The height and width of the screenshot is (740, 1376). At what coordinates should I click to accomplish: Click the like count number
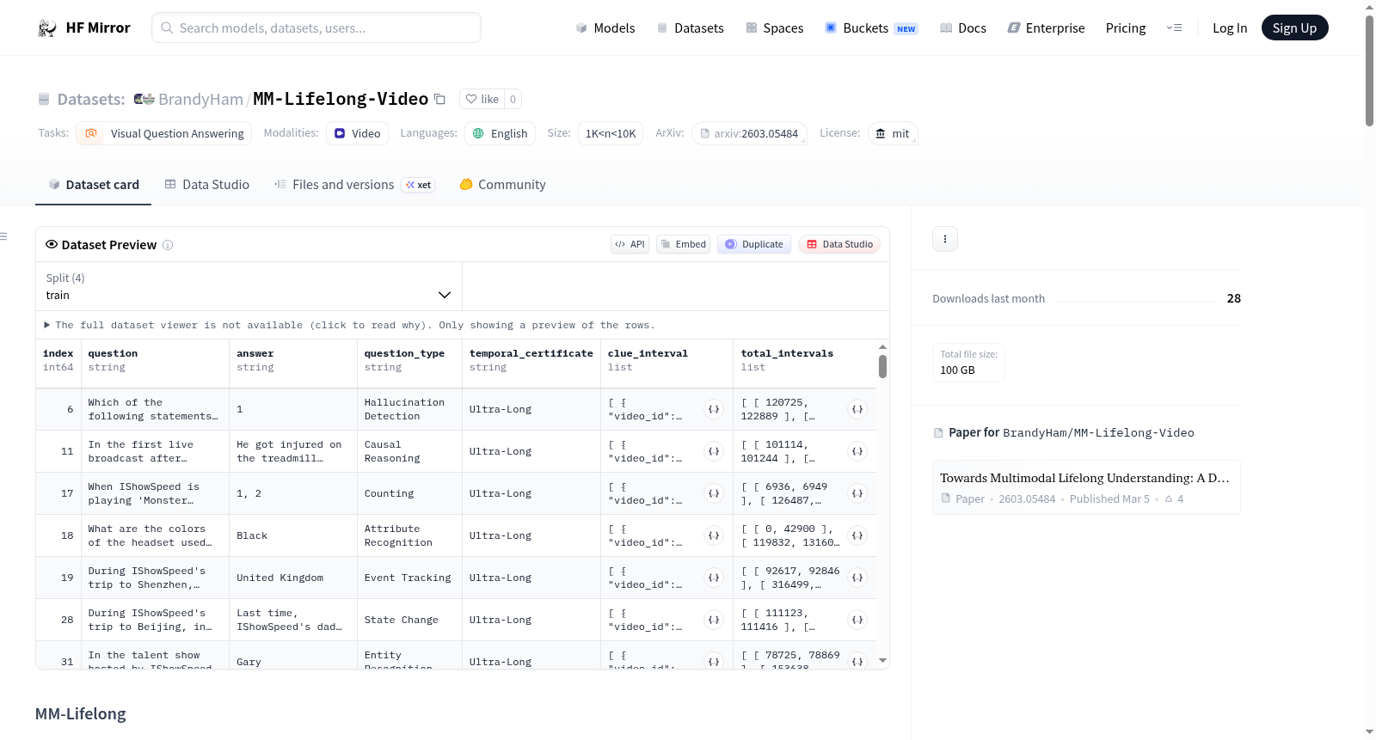513,99
